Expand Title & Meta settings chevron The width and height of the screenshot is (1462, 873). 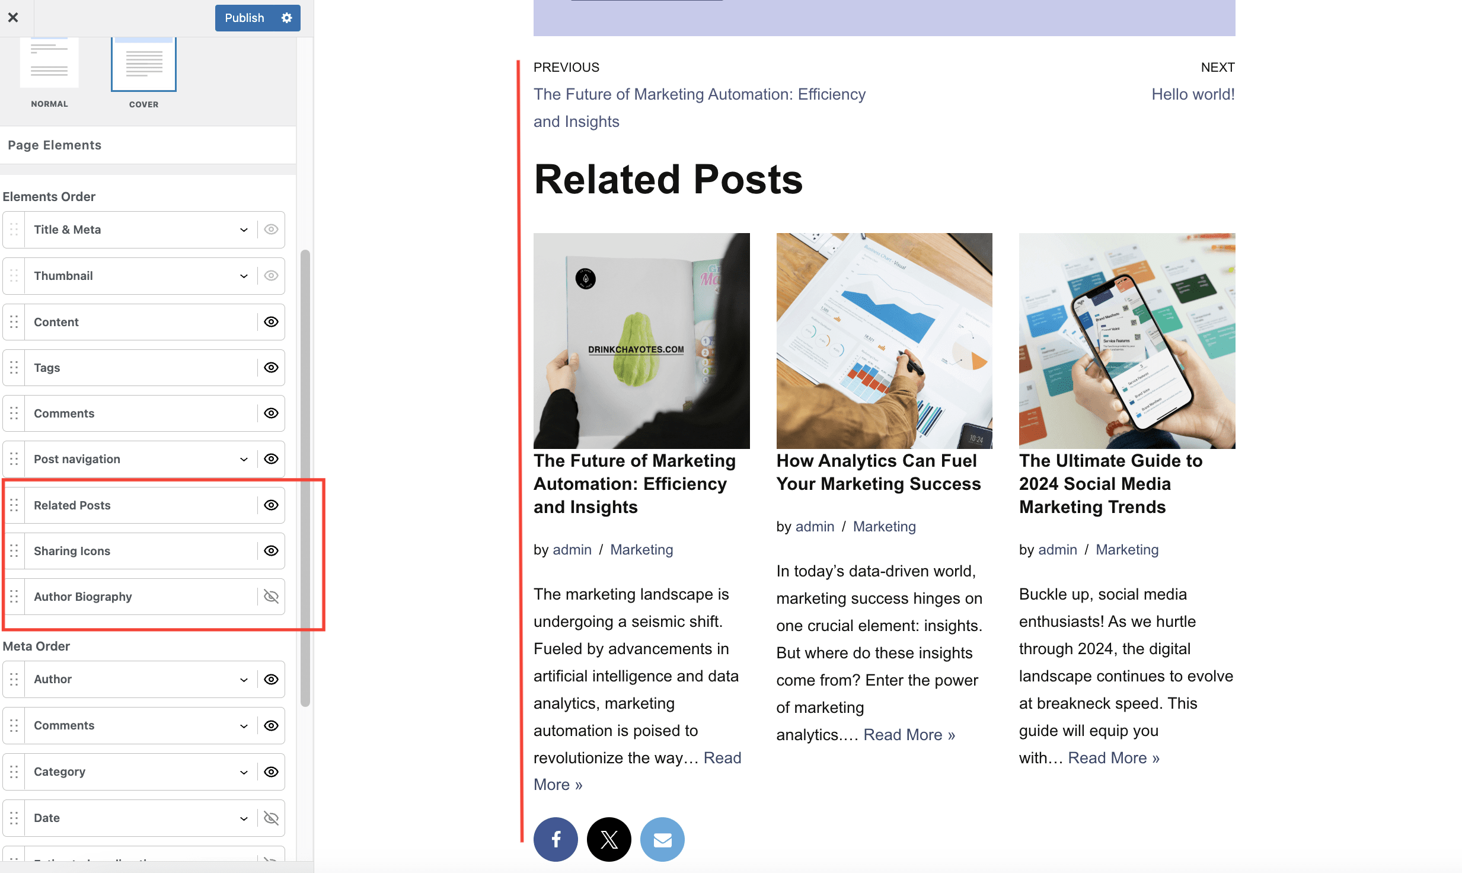coord(244,230)
